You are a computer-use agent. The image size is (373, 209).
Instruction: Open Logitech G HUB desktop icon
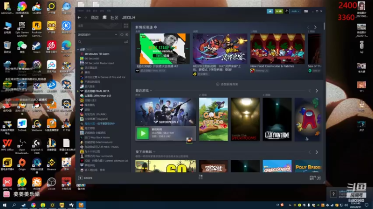37,146
